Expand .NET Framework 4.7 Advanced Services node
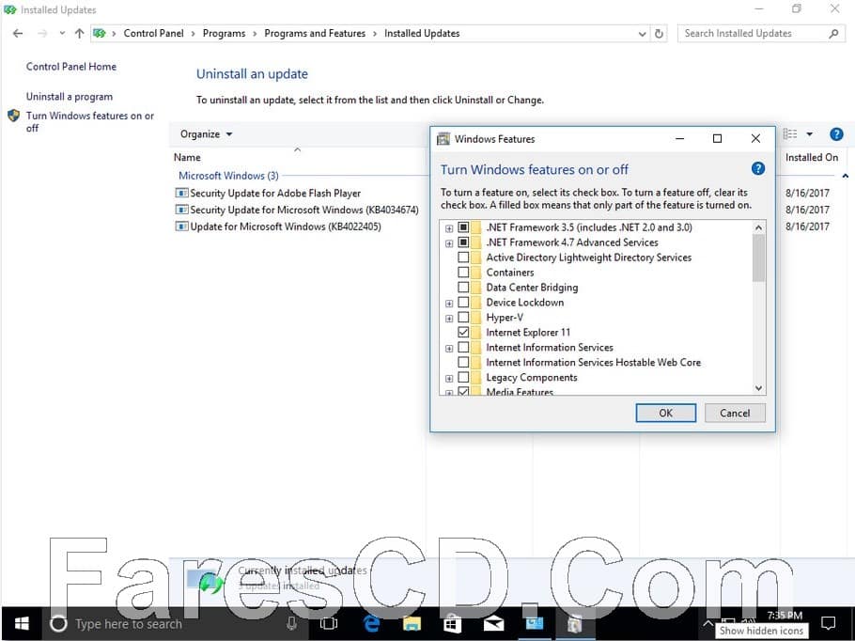This screenshot has width=855, height=641. tap(449, 243)
